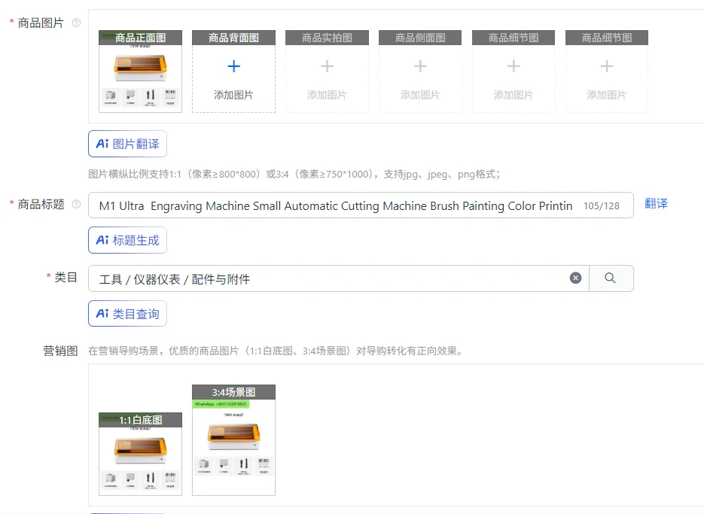Add an image to the 商品实拍图 slot
The height and width of the screenshot is (514, 704).
tap(327, 71)
